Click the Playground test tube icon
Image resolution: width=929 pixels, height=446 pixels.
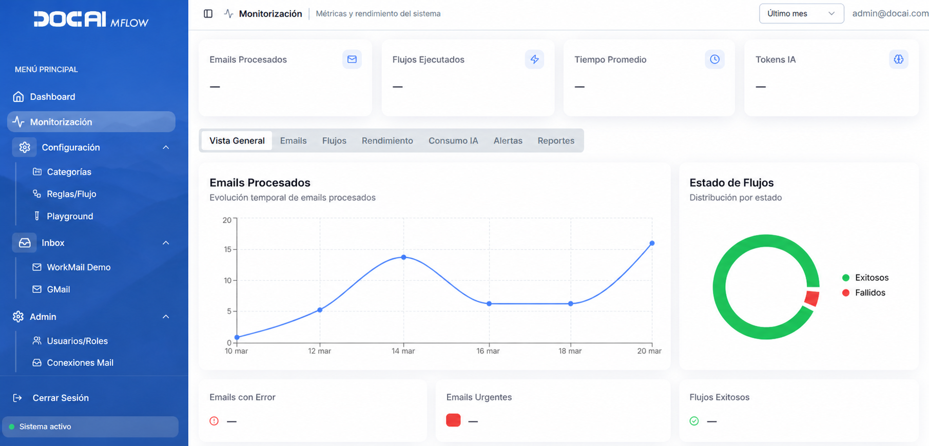tap(37, 216)
